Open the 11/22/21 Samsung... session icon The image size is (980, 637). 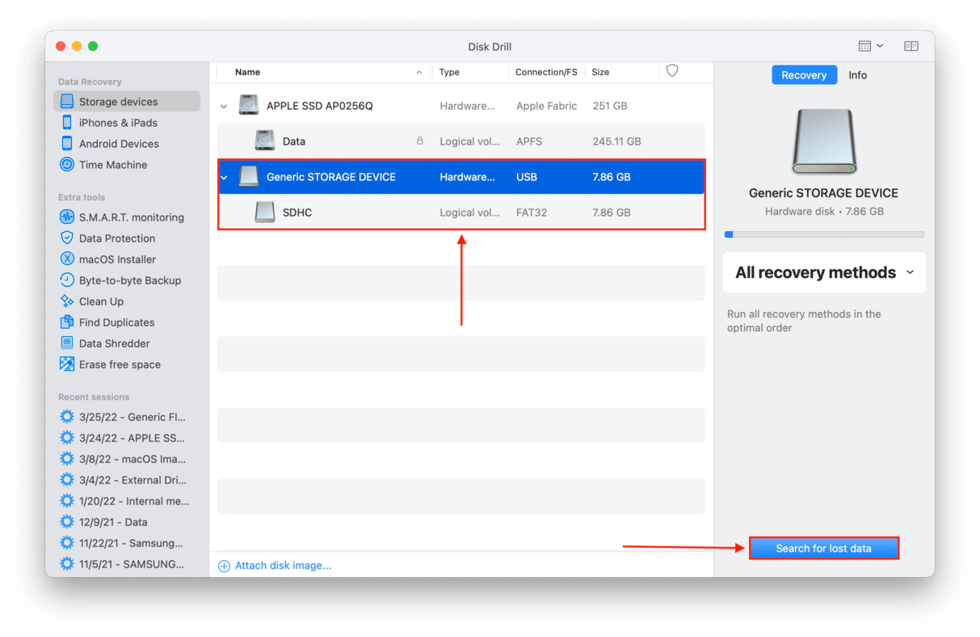[x=67, y=543]
